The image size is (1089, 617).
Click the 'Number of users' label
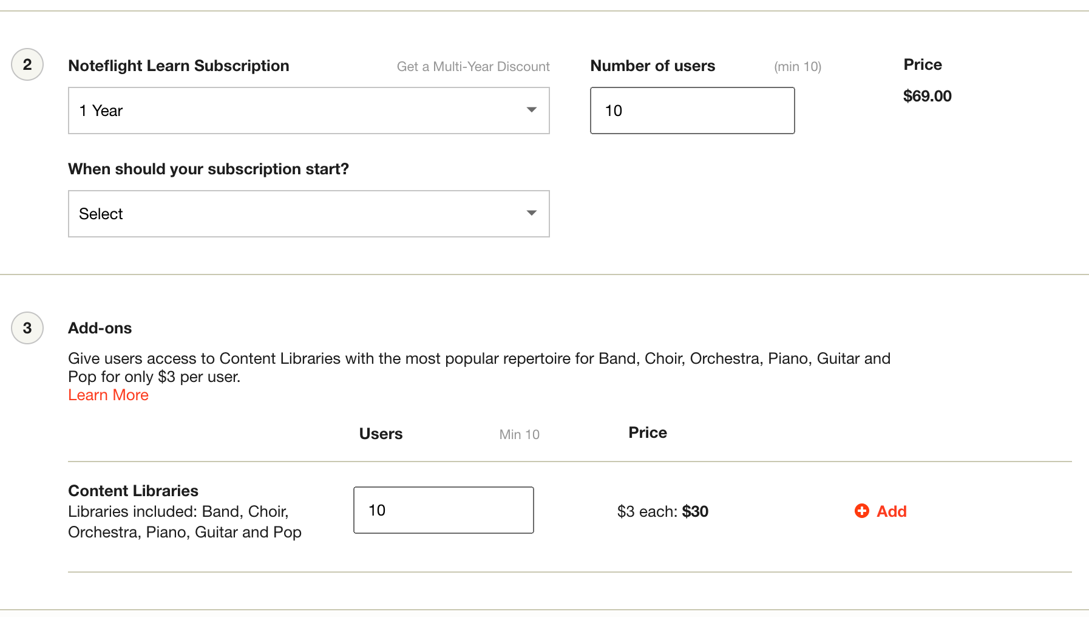(x=653, y=66)
